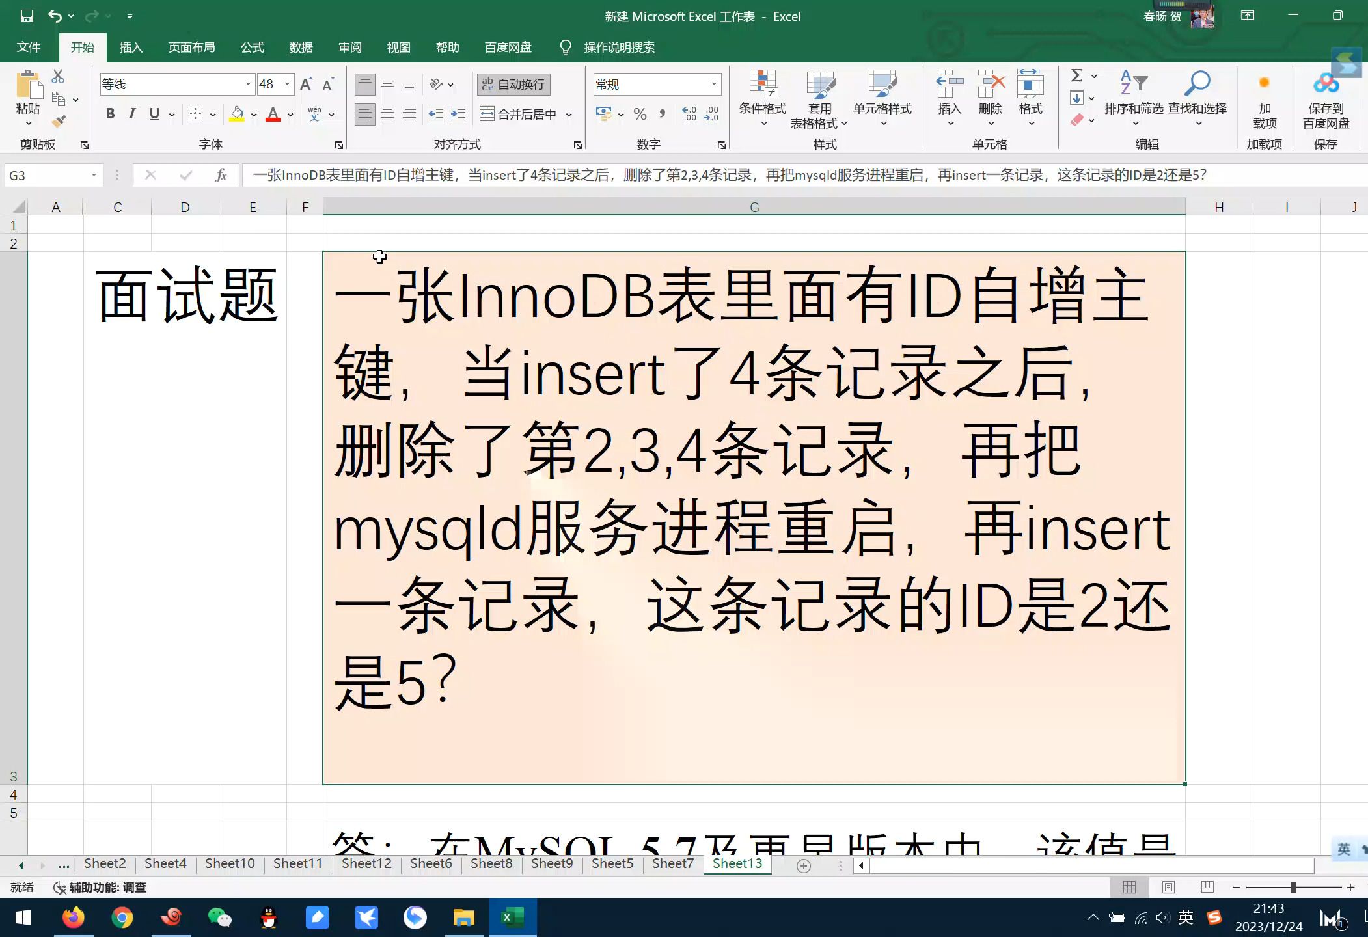The height and width of the screenshot is (937, 1368).
Task: Switch to the Data (数据) tab
Action: point(301,47)
